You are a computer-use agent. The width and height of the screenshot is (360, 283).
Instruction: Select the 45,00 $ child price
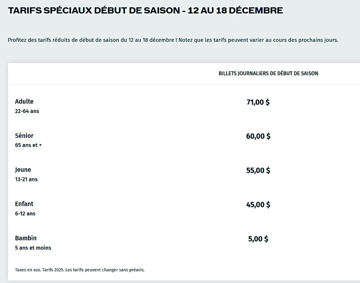258,205
